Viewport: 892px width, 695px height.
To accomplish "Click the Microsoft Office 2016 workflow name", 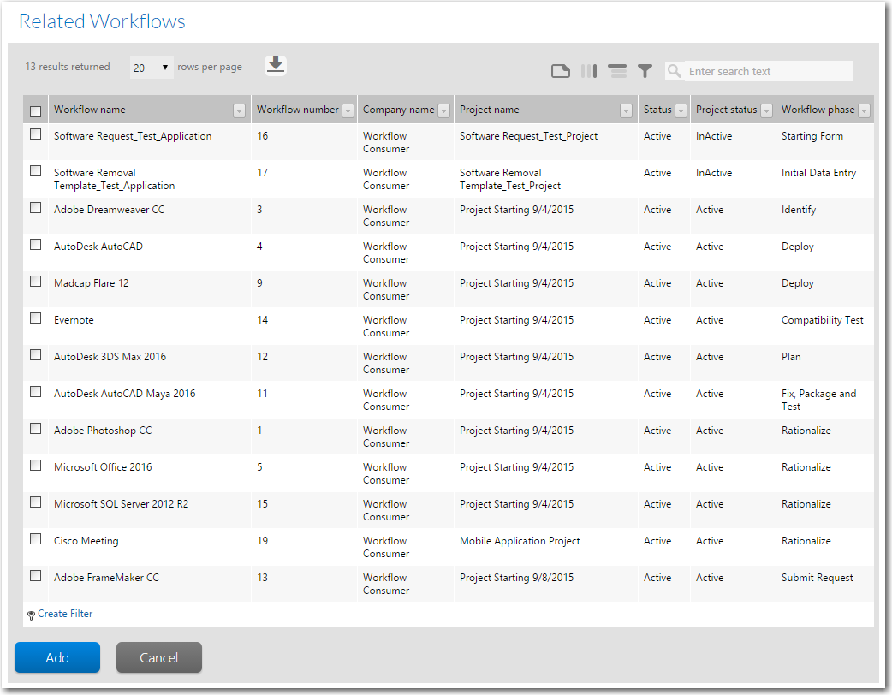I will [103, 467].
